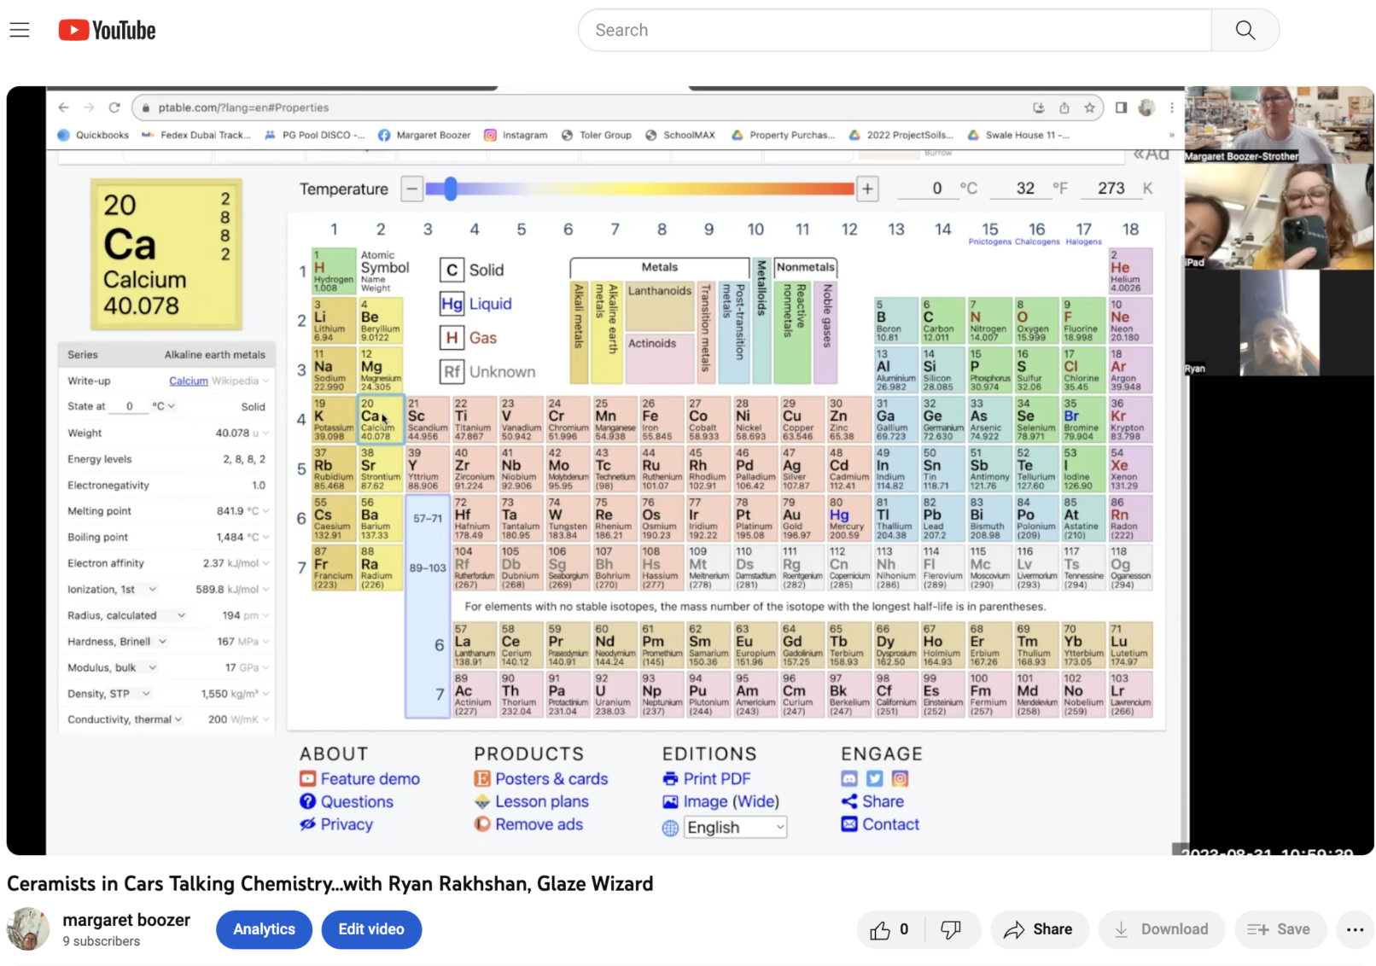Click the bookmark star in address bar
This screenshot has width=1376, height=966.
click(1089, 108)
